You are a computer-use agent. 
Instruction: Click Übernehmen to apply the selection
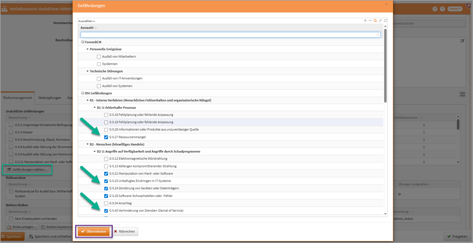[x=94, y=231]
